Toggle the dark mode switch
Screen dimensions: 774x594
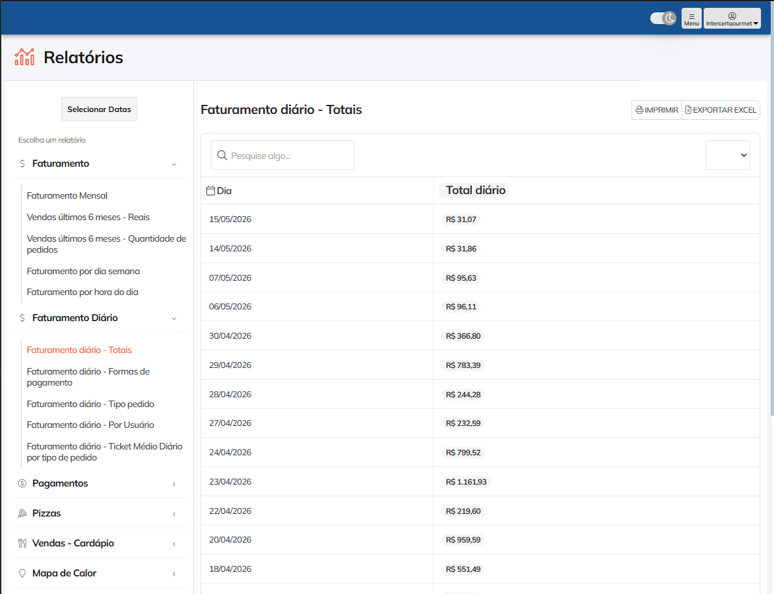click(x=663, y=18)
